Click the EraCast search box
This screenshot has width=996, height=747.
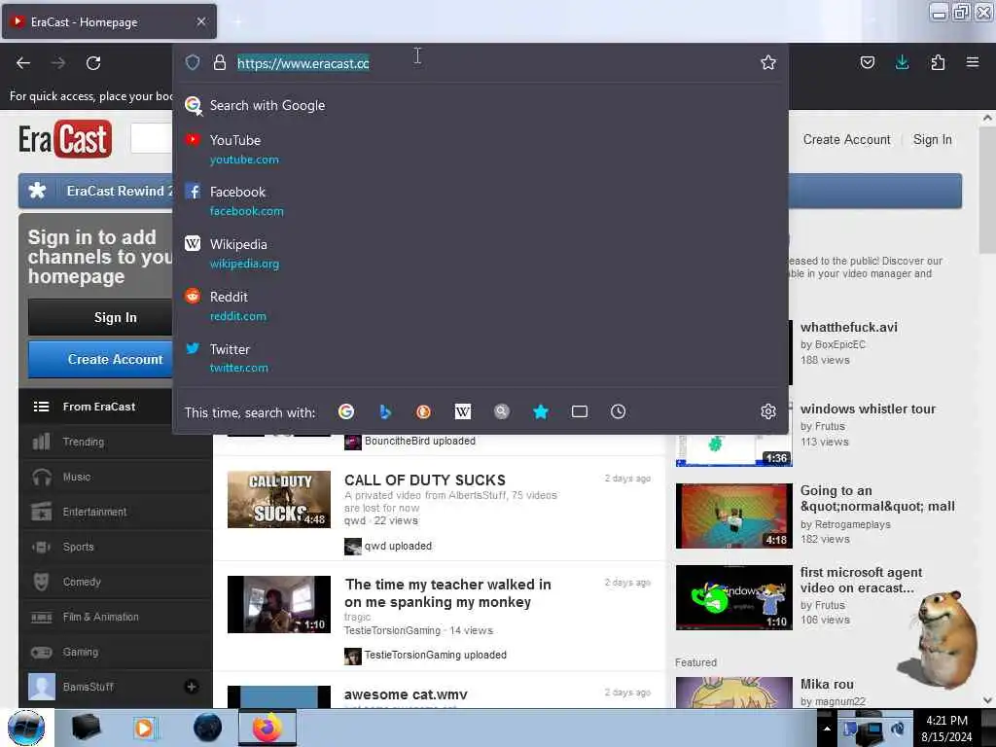pos(151,138)
